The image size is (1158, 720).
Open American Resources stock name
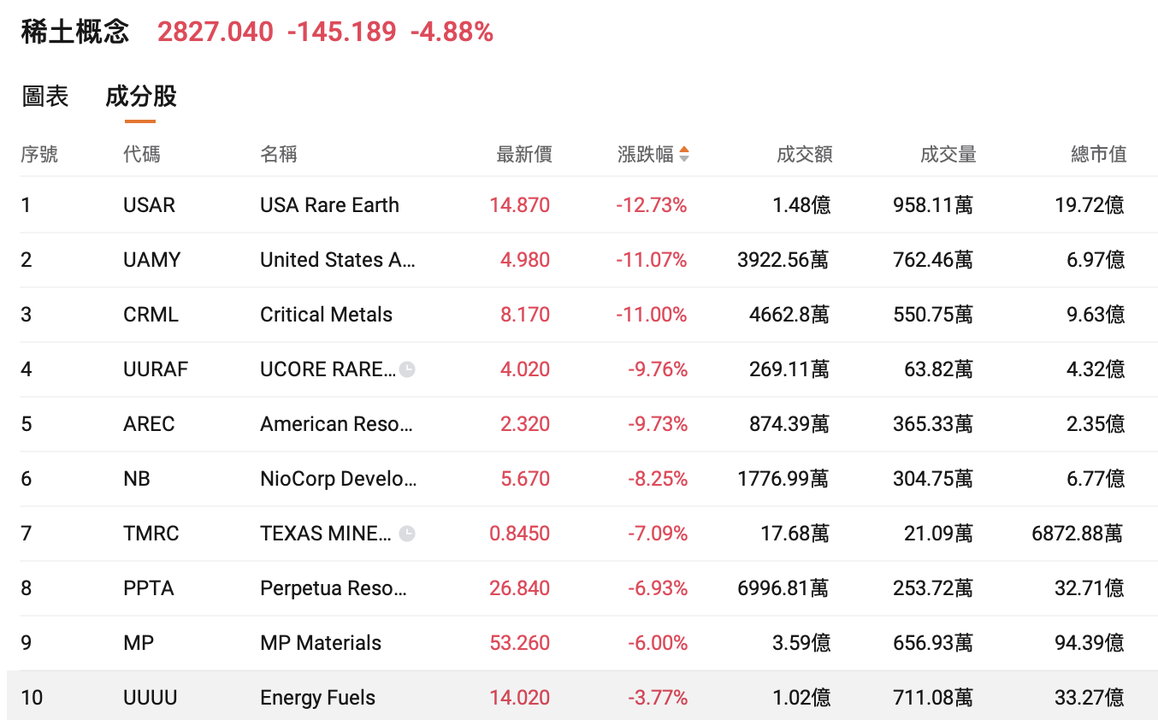[336, 424]
